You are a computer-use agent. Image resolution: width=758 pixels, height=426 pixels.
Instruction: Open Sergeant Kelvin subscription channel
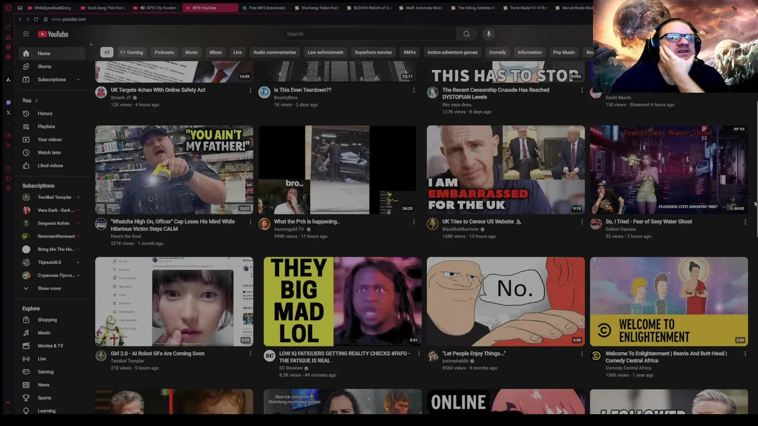click(52, 224)
